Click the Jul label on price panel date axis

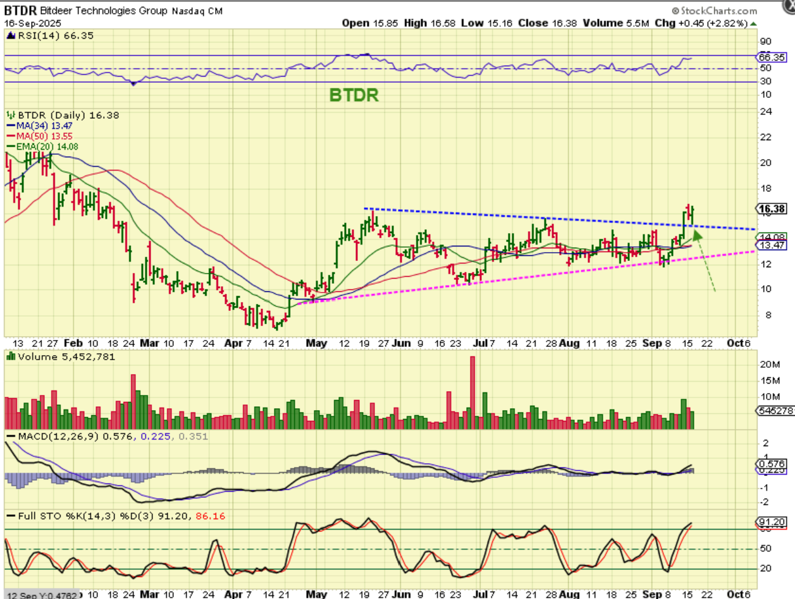(x=482, y=343)
